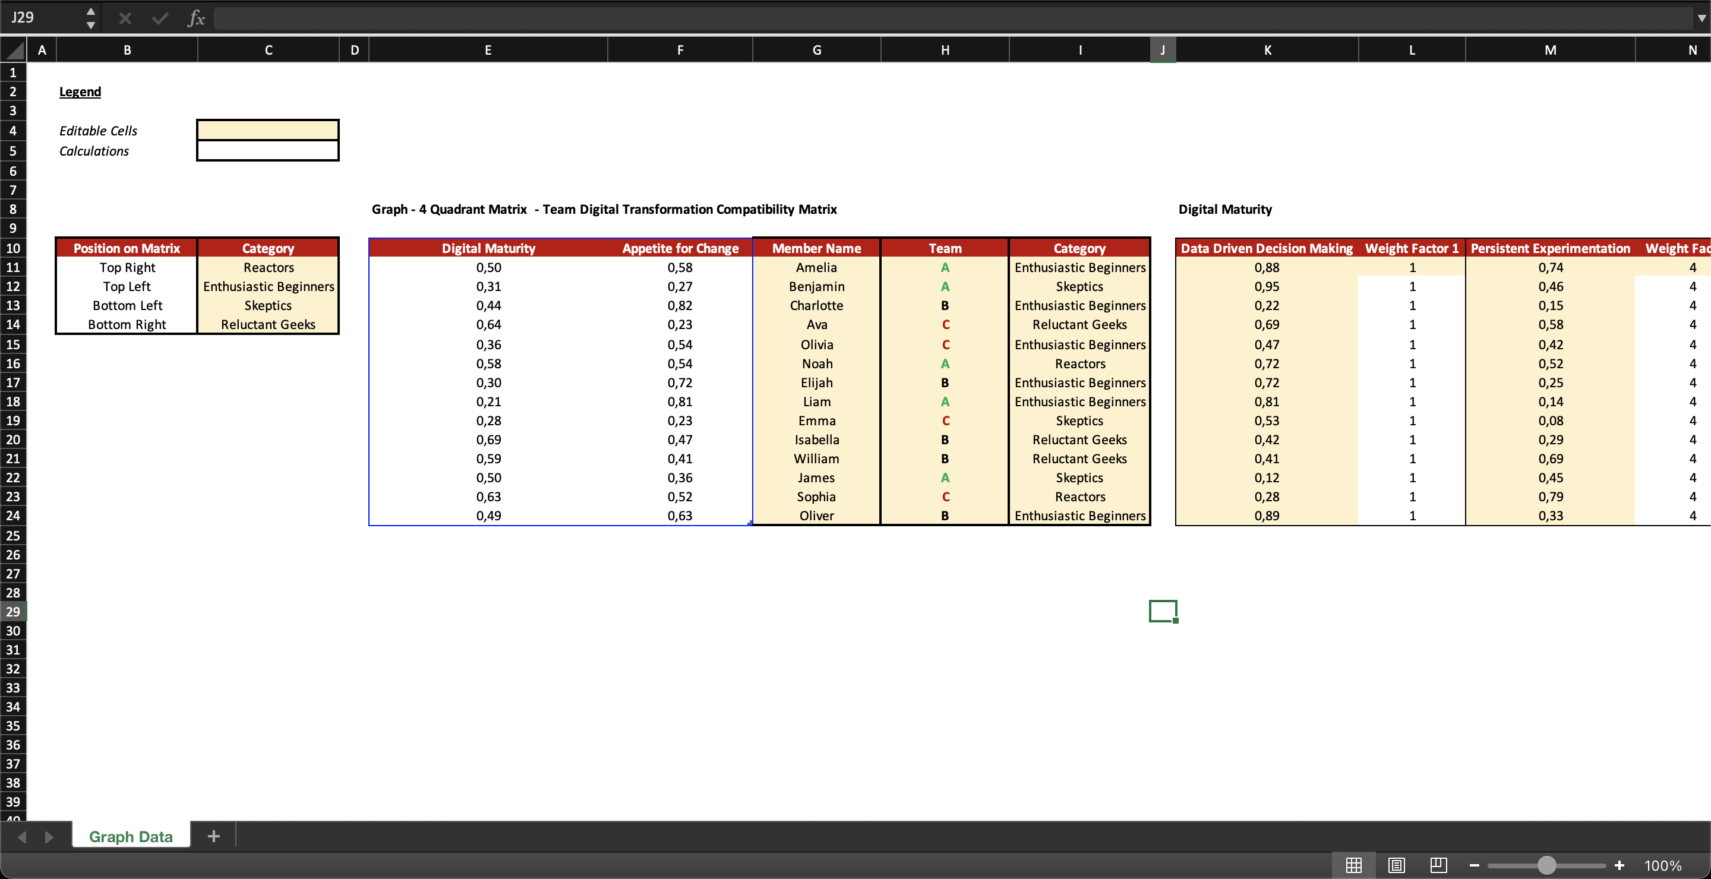
Task: Select column K header
Action: pyautogui.click(x=1267, y=50)
